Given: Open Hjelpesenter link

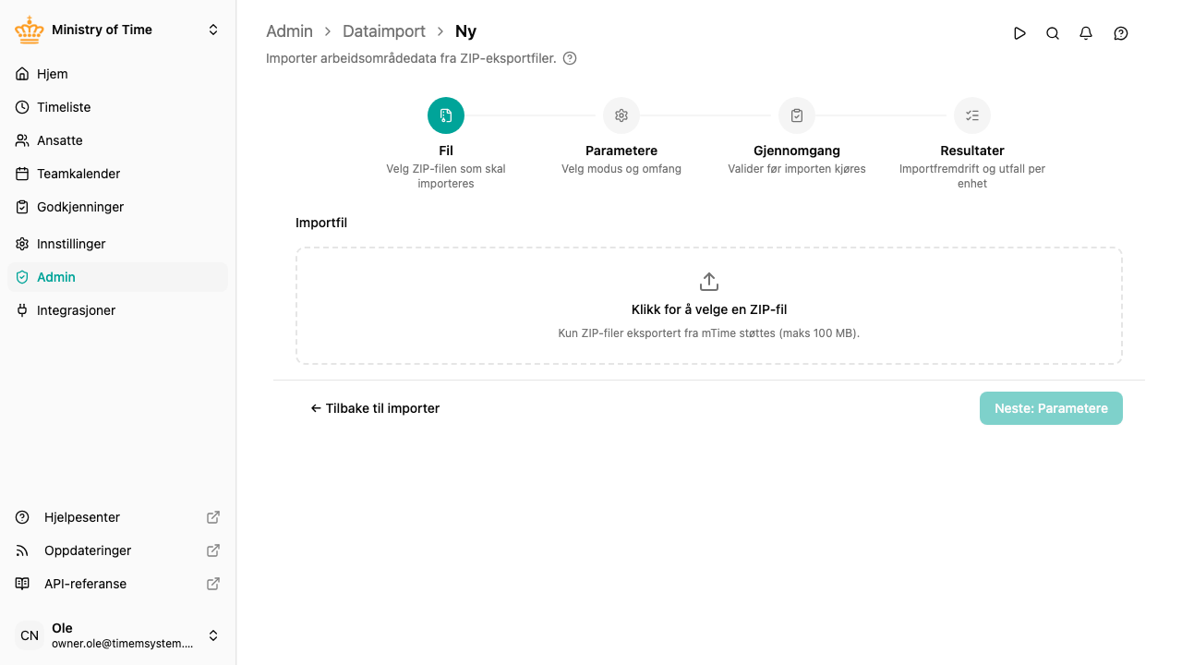Looking at the screenshot, I should (x=117, y=517).
